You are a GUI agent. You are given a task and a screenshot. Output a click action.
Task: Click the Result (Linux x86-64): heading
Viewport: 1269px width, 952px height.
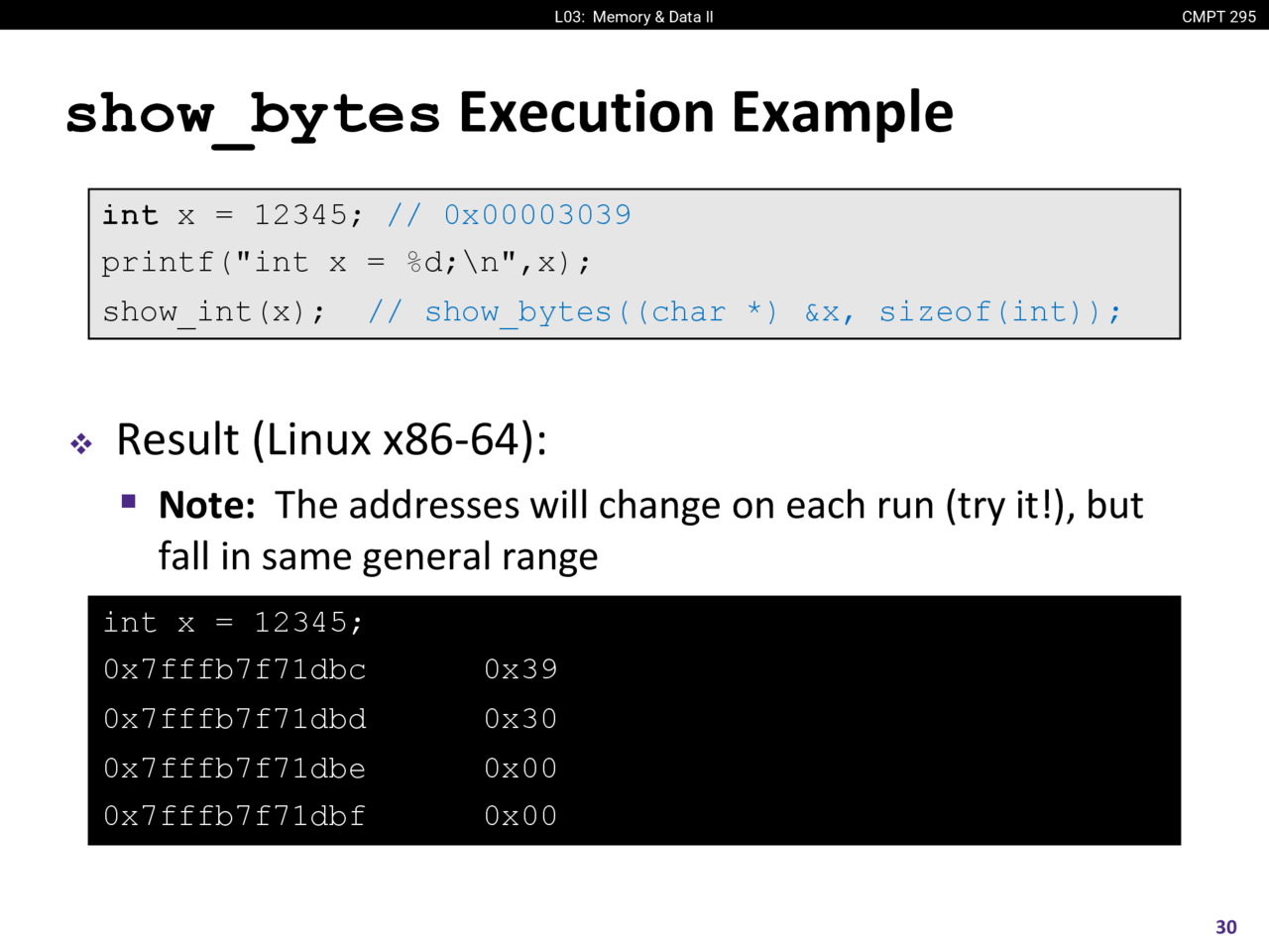(331, 439)
